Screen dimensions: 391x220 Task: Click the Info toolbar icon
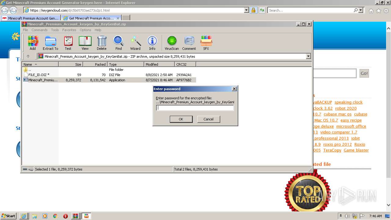tap(152, 43)
